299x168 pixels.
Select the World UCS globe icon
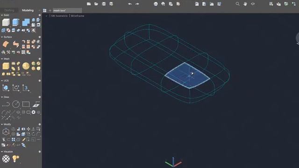coord(6,88)
